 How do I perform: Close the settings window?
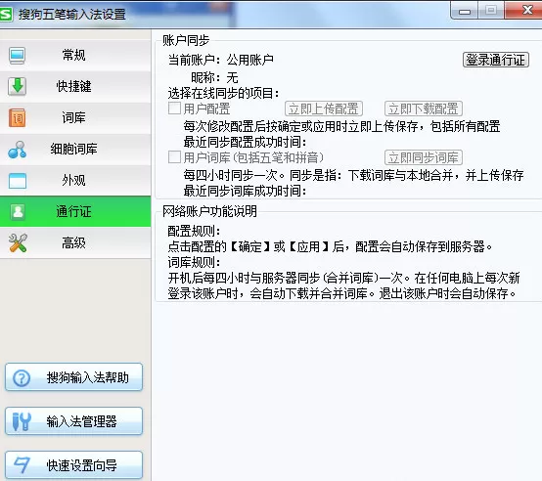click(x=524, y=10)
